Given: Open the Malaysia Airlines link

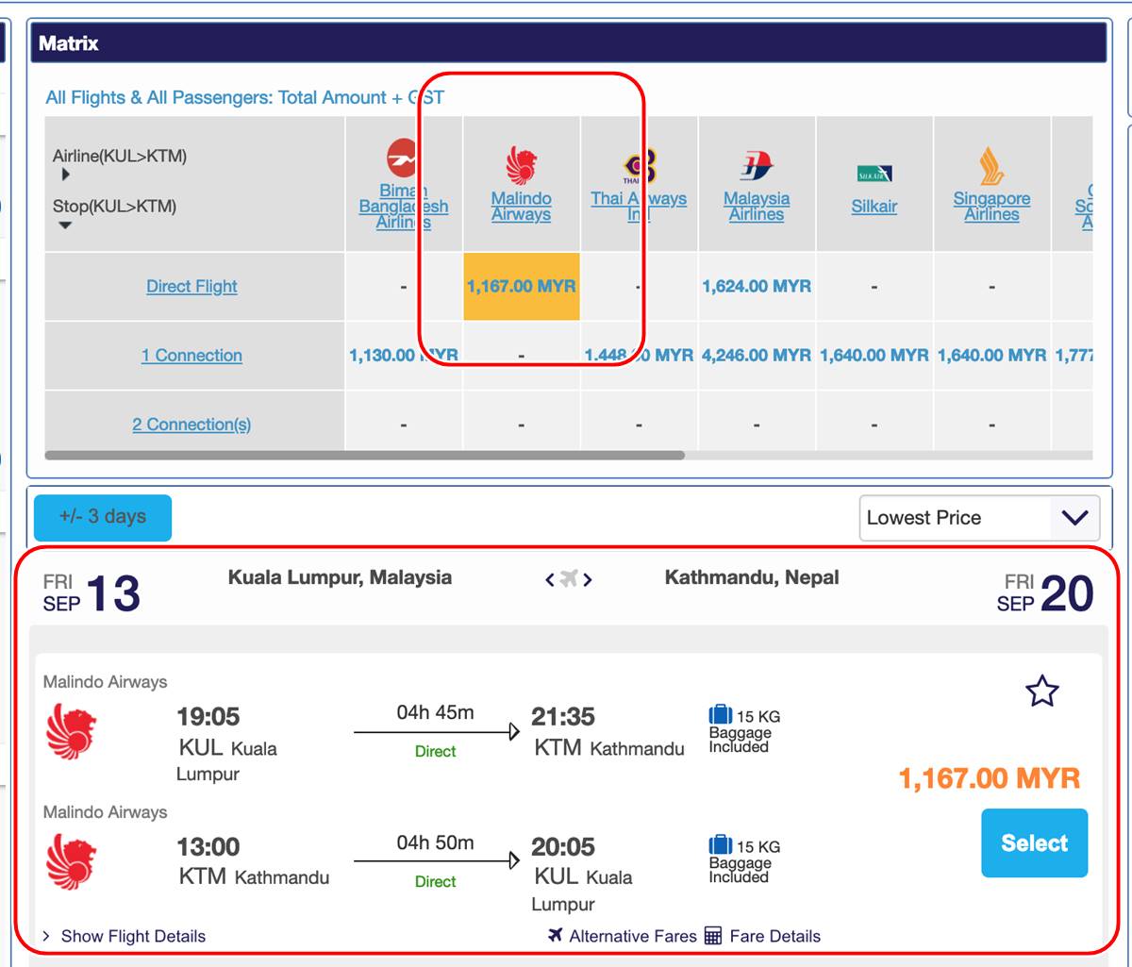Looking at the screenshot, I should click(x=757, y=207).
